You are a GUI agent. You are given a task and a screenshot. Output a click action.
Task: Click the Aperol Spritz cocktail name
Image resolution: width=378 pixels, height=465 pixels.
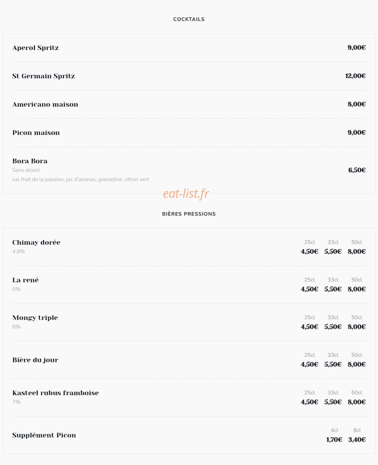pyautogui.click(x=35, y=48)
